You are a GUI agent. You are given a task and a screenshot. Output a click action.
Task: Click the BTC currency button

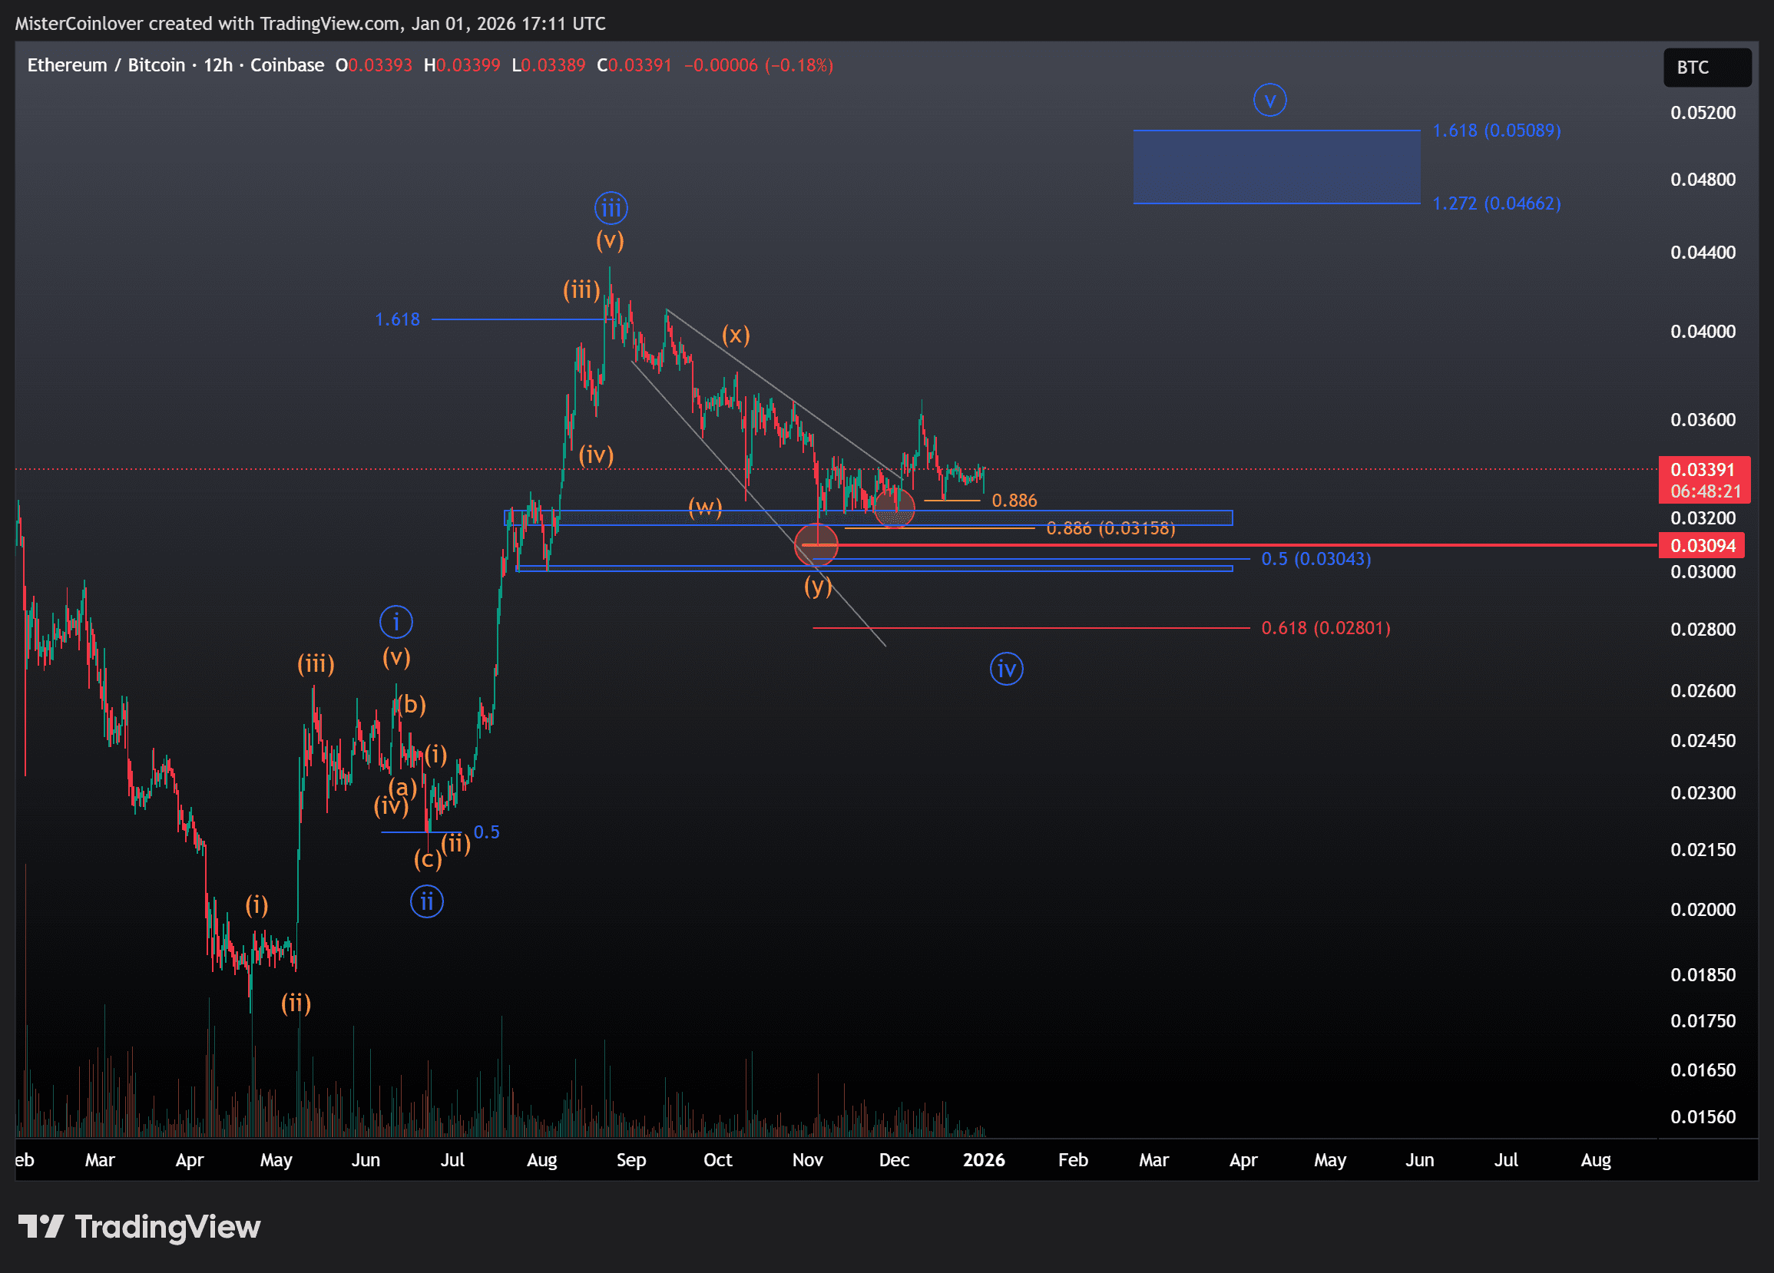point(1706,68)
